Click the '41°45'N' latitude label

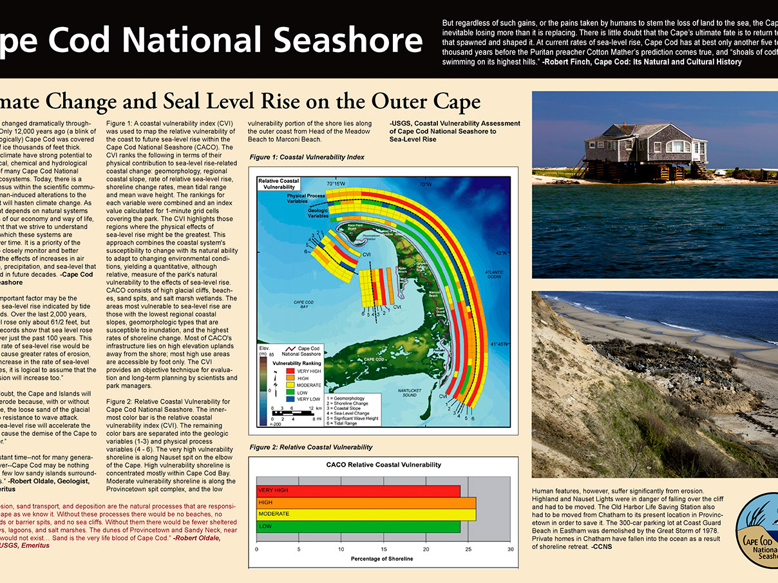coord(498,344)
